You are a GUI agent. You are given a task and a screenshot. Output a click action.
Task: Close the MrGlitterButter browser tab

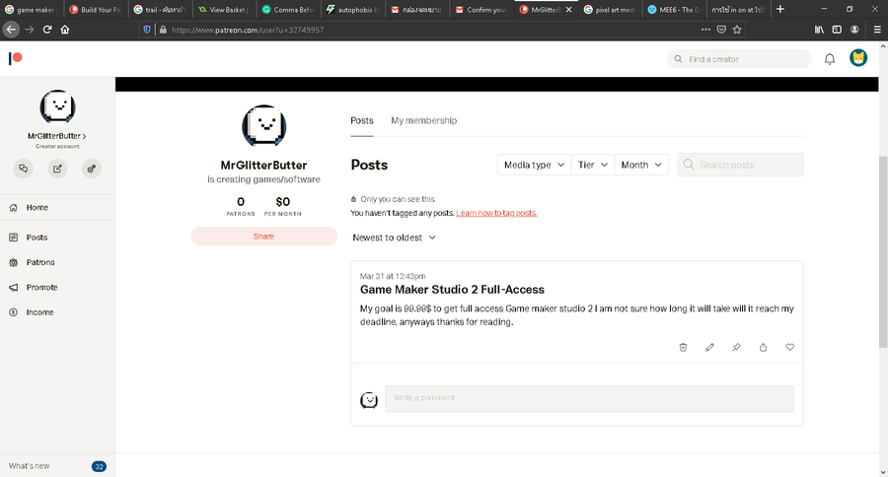pos(568,10)
